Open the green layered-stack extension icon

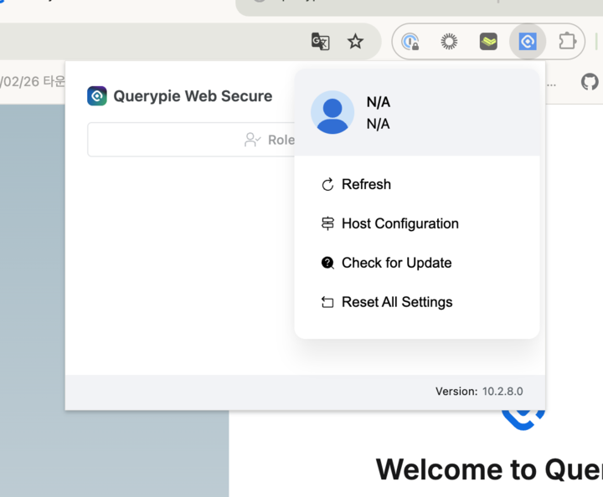488,41
